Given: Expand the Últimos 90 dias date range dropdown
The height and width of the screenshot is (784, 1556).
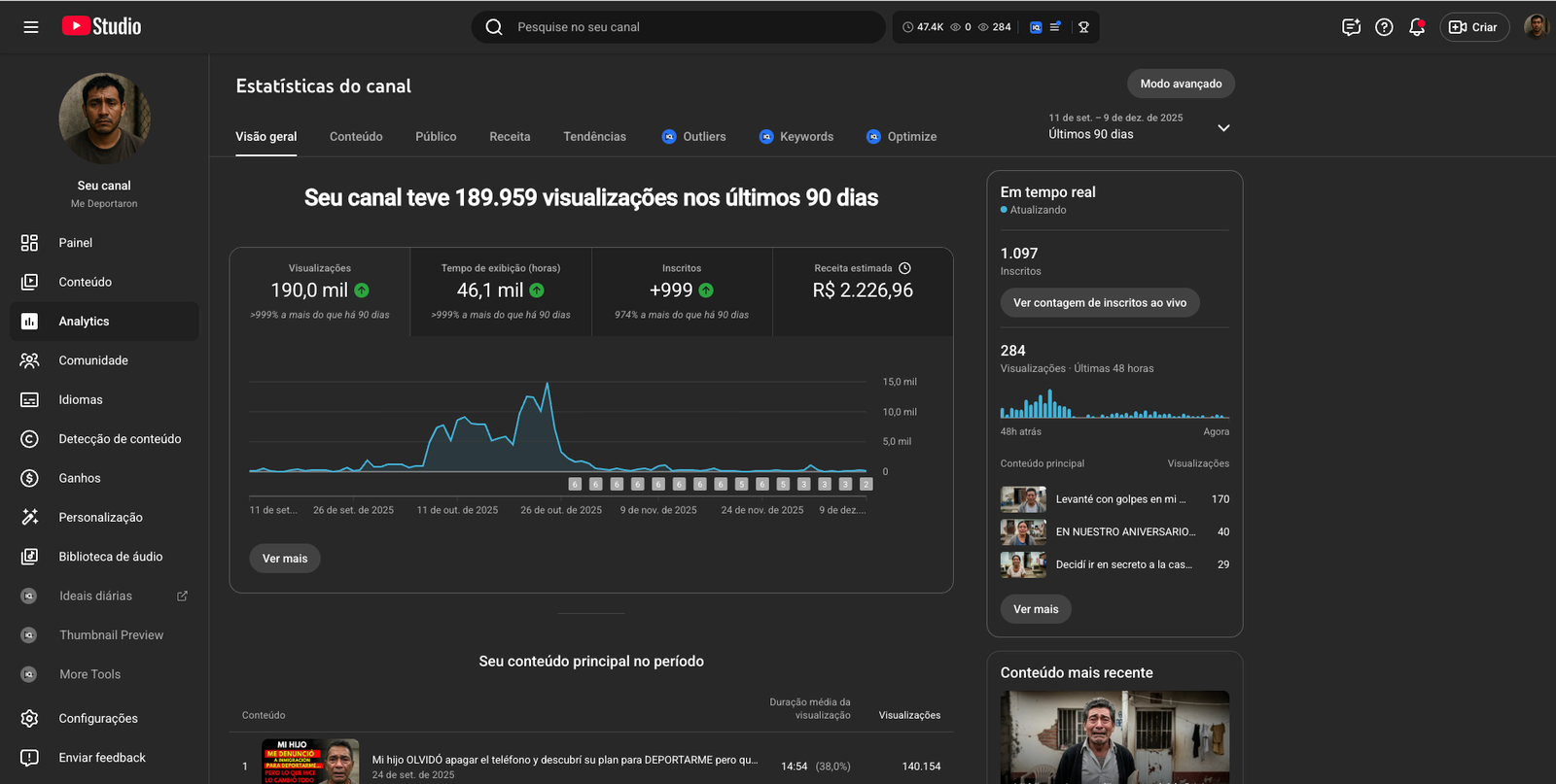Looking at the screenshot, I should click(x=1223, y=127).
